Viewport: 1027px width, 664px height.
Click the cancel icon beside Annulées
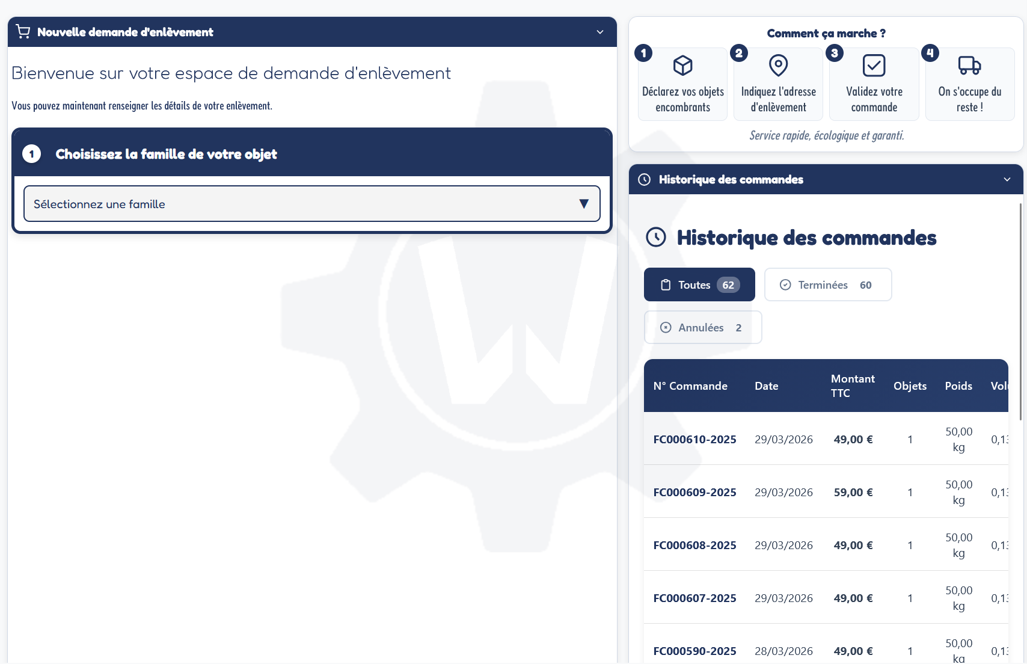pyautogui.click(x=666, y=327)
